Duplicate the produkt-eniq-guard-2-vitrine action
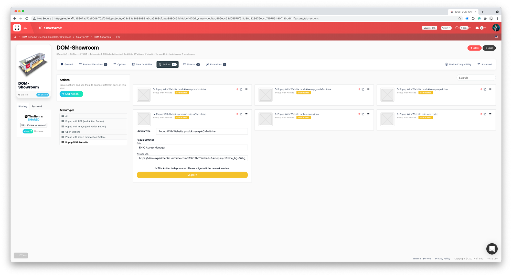The height and width of the screenshot is (276, 512). click(363, 89)
